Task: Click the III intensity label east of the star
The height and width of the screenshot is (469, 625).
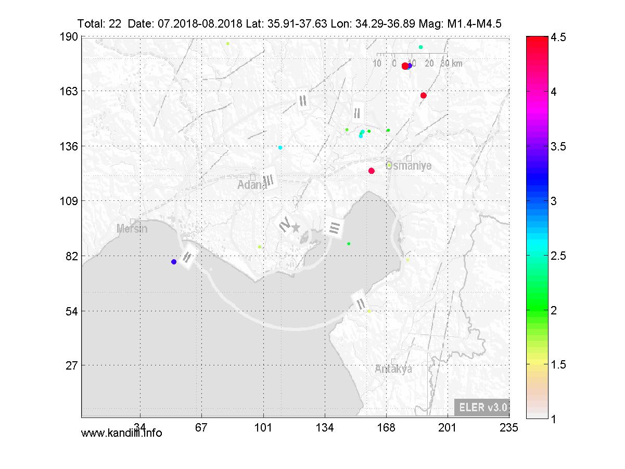Action: click(x=335, y=228)
